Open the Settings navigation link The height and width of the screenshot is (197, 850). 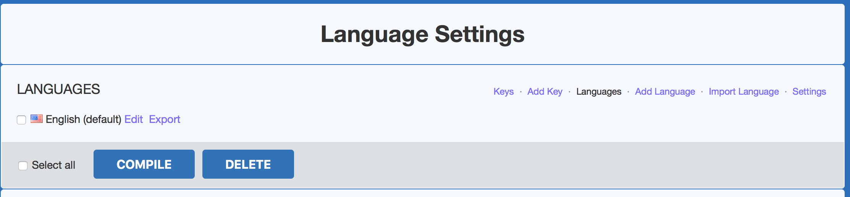[x=809, y=92]
